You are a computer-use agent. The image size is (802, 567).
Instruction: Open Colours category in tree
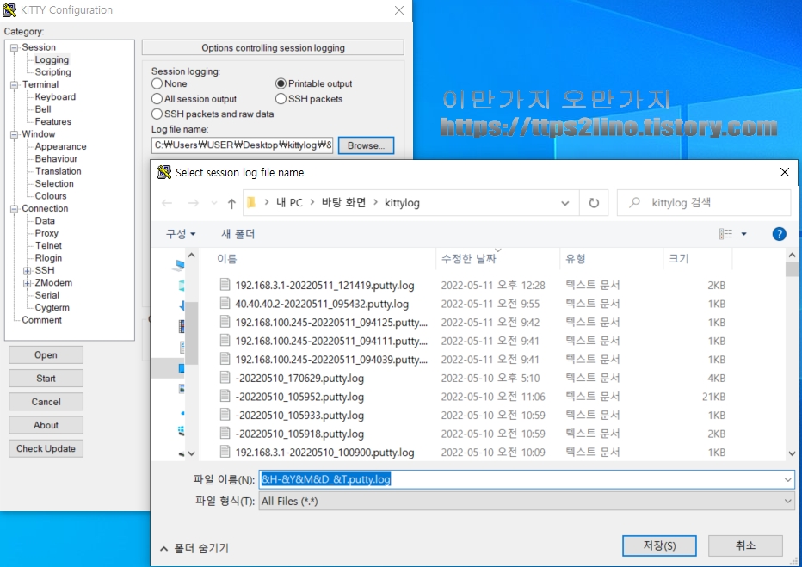51,196
